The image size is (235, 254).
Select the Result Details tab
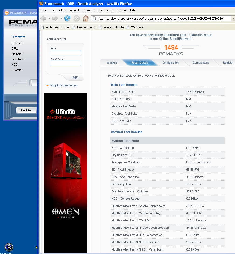click(140, 63)
